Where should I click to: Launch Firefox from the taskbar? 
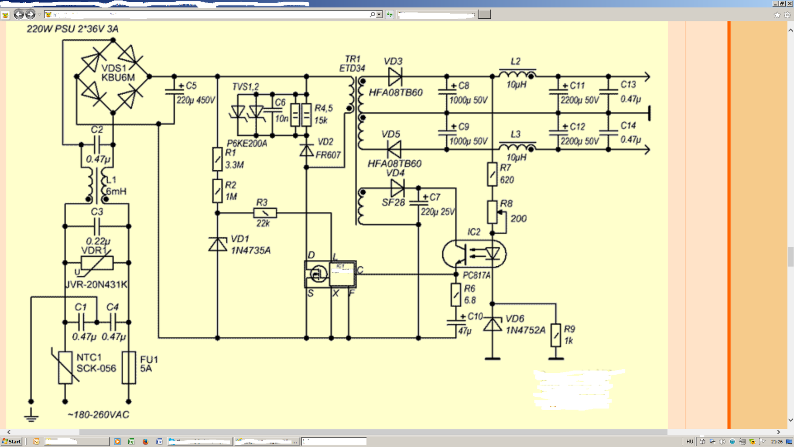point(145,441)
